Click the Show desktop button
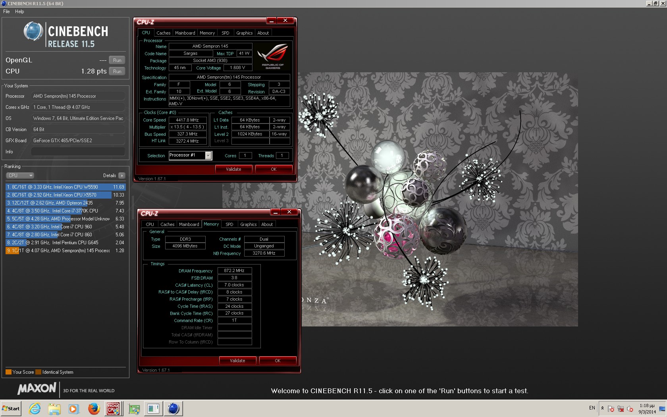 coord(662,409)
